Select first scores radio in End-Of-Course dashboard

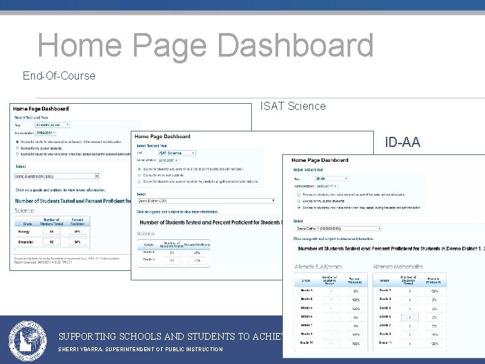coord(18,142)
